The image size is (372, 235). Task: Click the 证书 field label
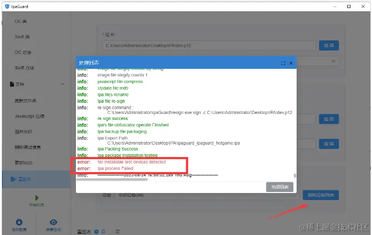click(109, 35)
